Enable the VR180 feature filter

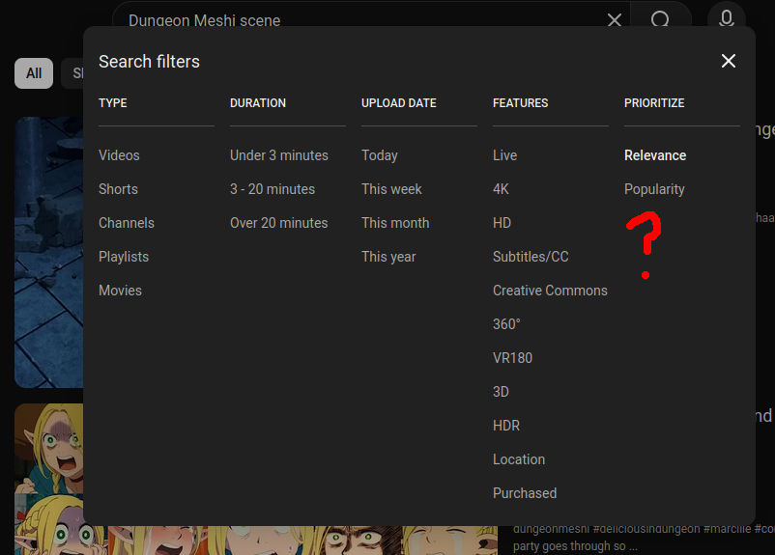coord(512,358)
